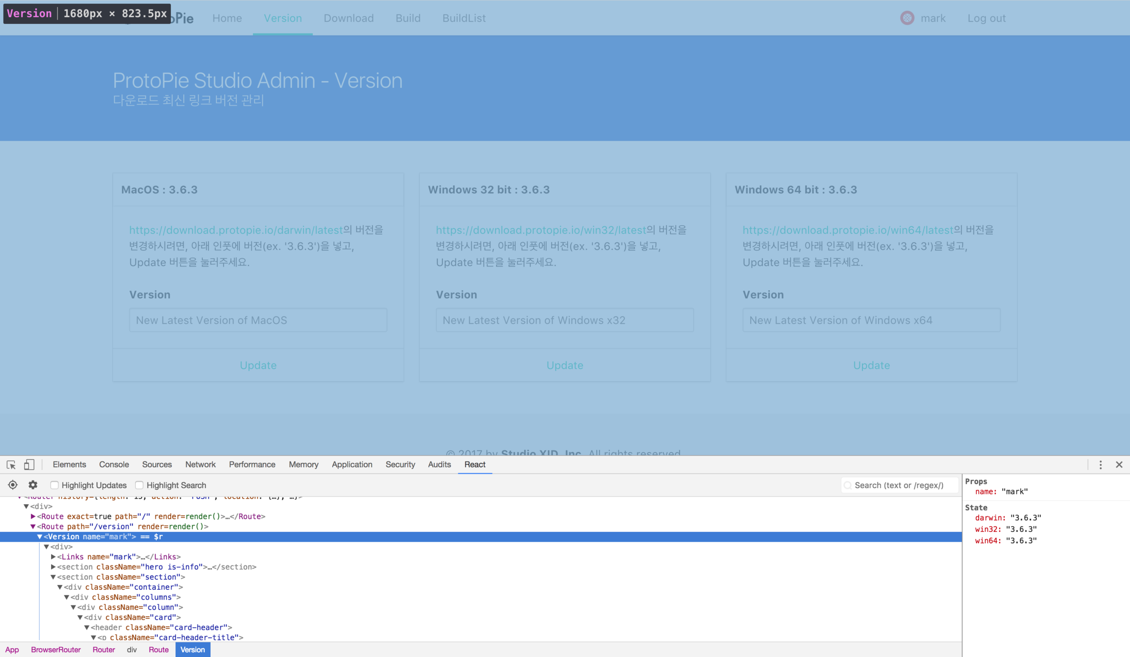Expand the hero is-info section node
1130x657 pixels.
click(x=54, y=567)
